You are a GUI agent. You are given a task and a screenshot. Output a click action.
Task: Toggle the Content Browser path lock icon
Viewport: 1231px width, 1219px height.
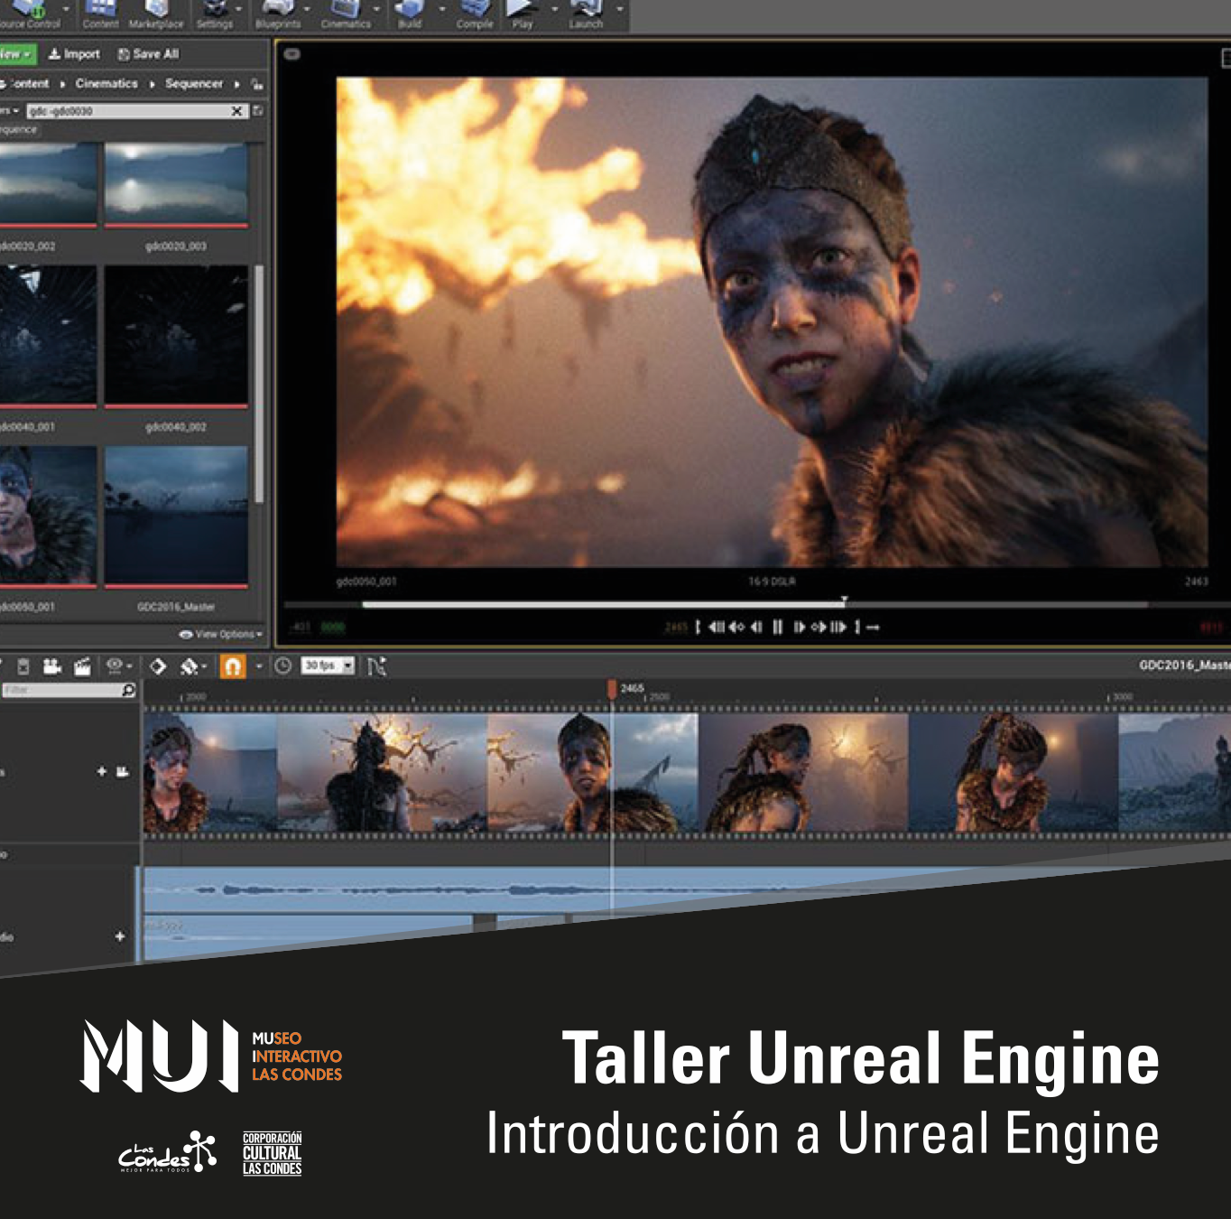tap(257, 84)
